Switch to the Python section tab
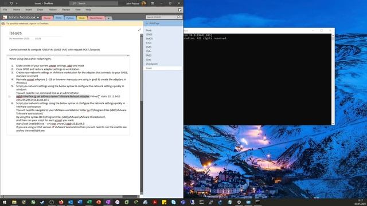Screen dimensions: 367x206 70,18
